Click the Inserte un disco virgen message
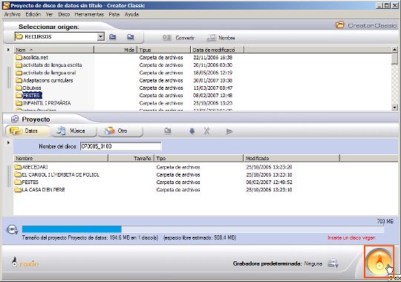This screenshot has height=282, width=401. (352, 237)
